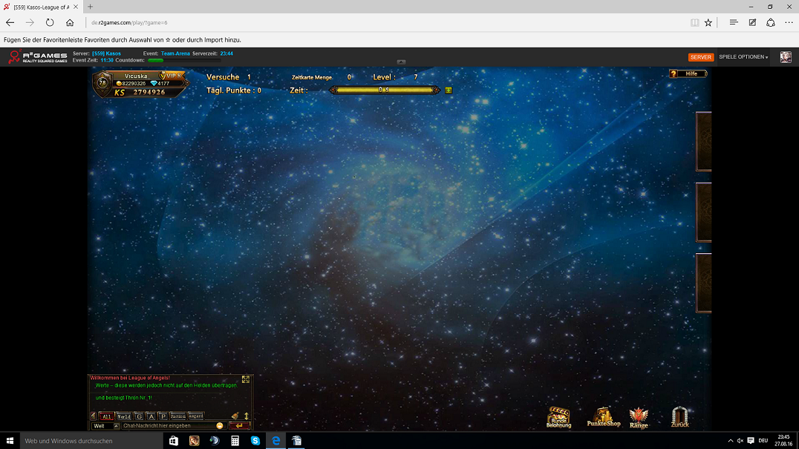Open the emoji smiley picker in chat

click(x=220, y=426)
